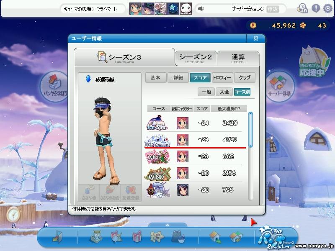335x251 pixels.
Task: Open the Season 3 tab
Action: (x=124, y=57)
